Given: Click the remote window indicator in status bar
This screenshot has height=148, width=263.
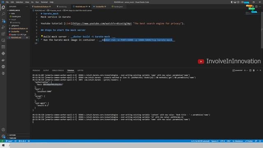Looking at the screenshot, I should click(x=2, y=141).
